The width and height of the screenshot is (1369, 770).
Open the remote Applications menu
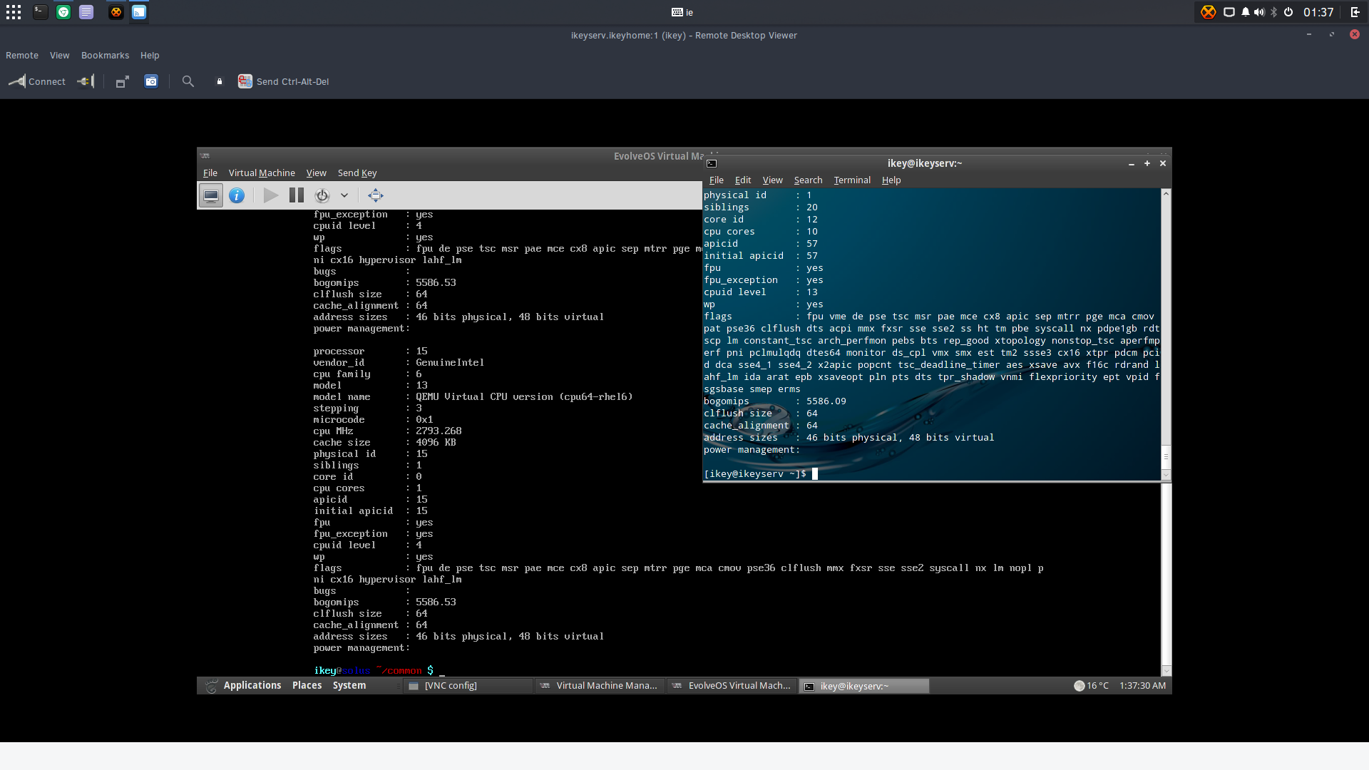(252, 685)
